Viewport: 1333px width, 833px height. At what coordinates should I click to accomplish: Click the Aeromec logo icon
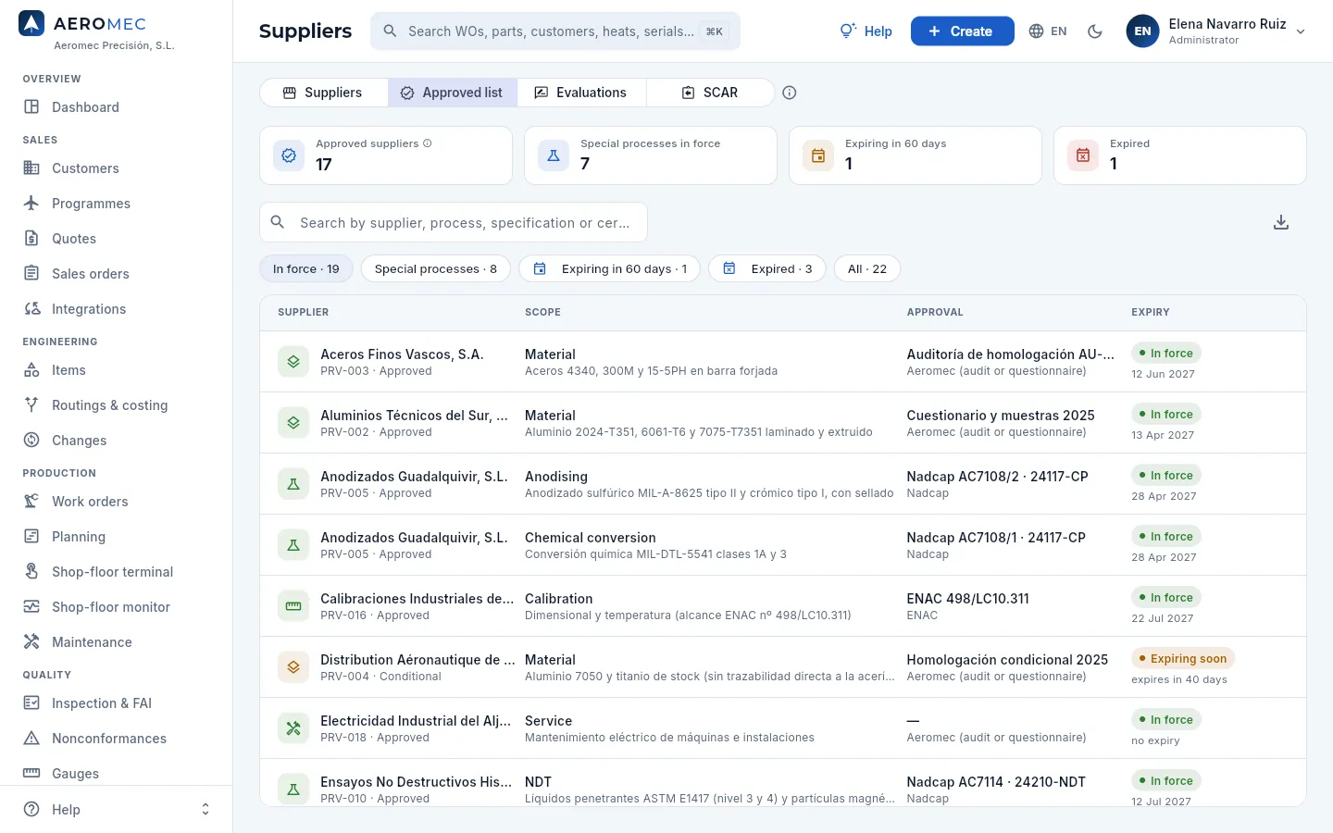click(x=31, y=24)
